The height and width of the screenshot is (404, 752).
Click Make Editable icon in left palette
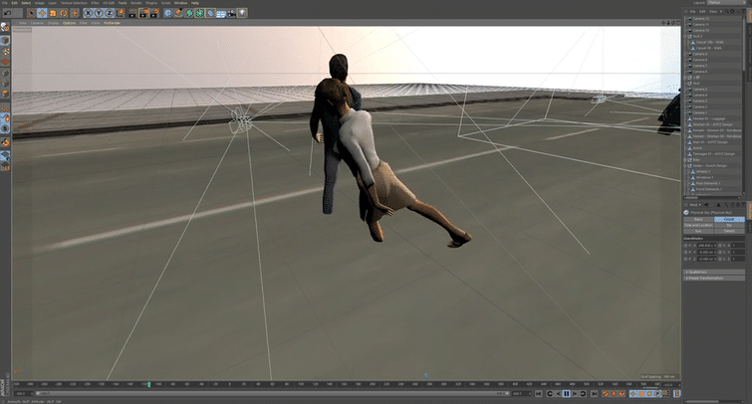click(5, 27)
